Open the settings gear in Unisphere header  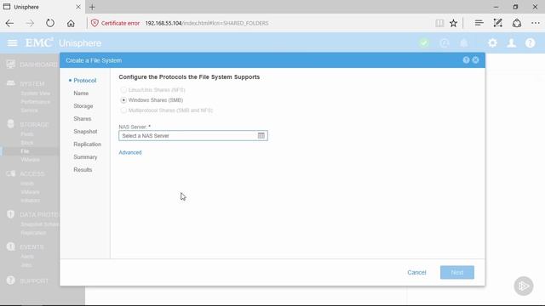(492, 43)
